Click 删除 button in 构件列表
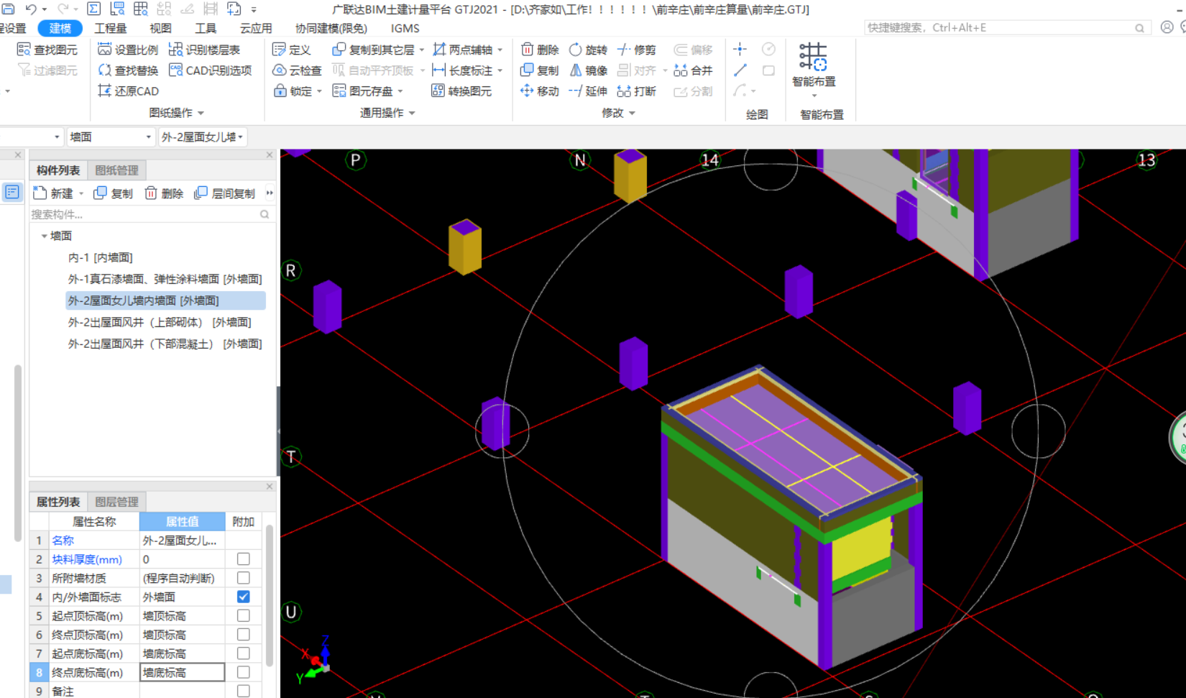1186x698 pixels. (164, 193)
